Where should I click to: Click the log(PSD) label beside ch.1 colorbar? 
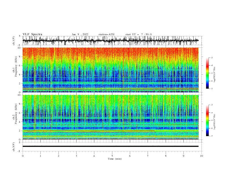214,75
